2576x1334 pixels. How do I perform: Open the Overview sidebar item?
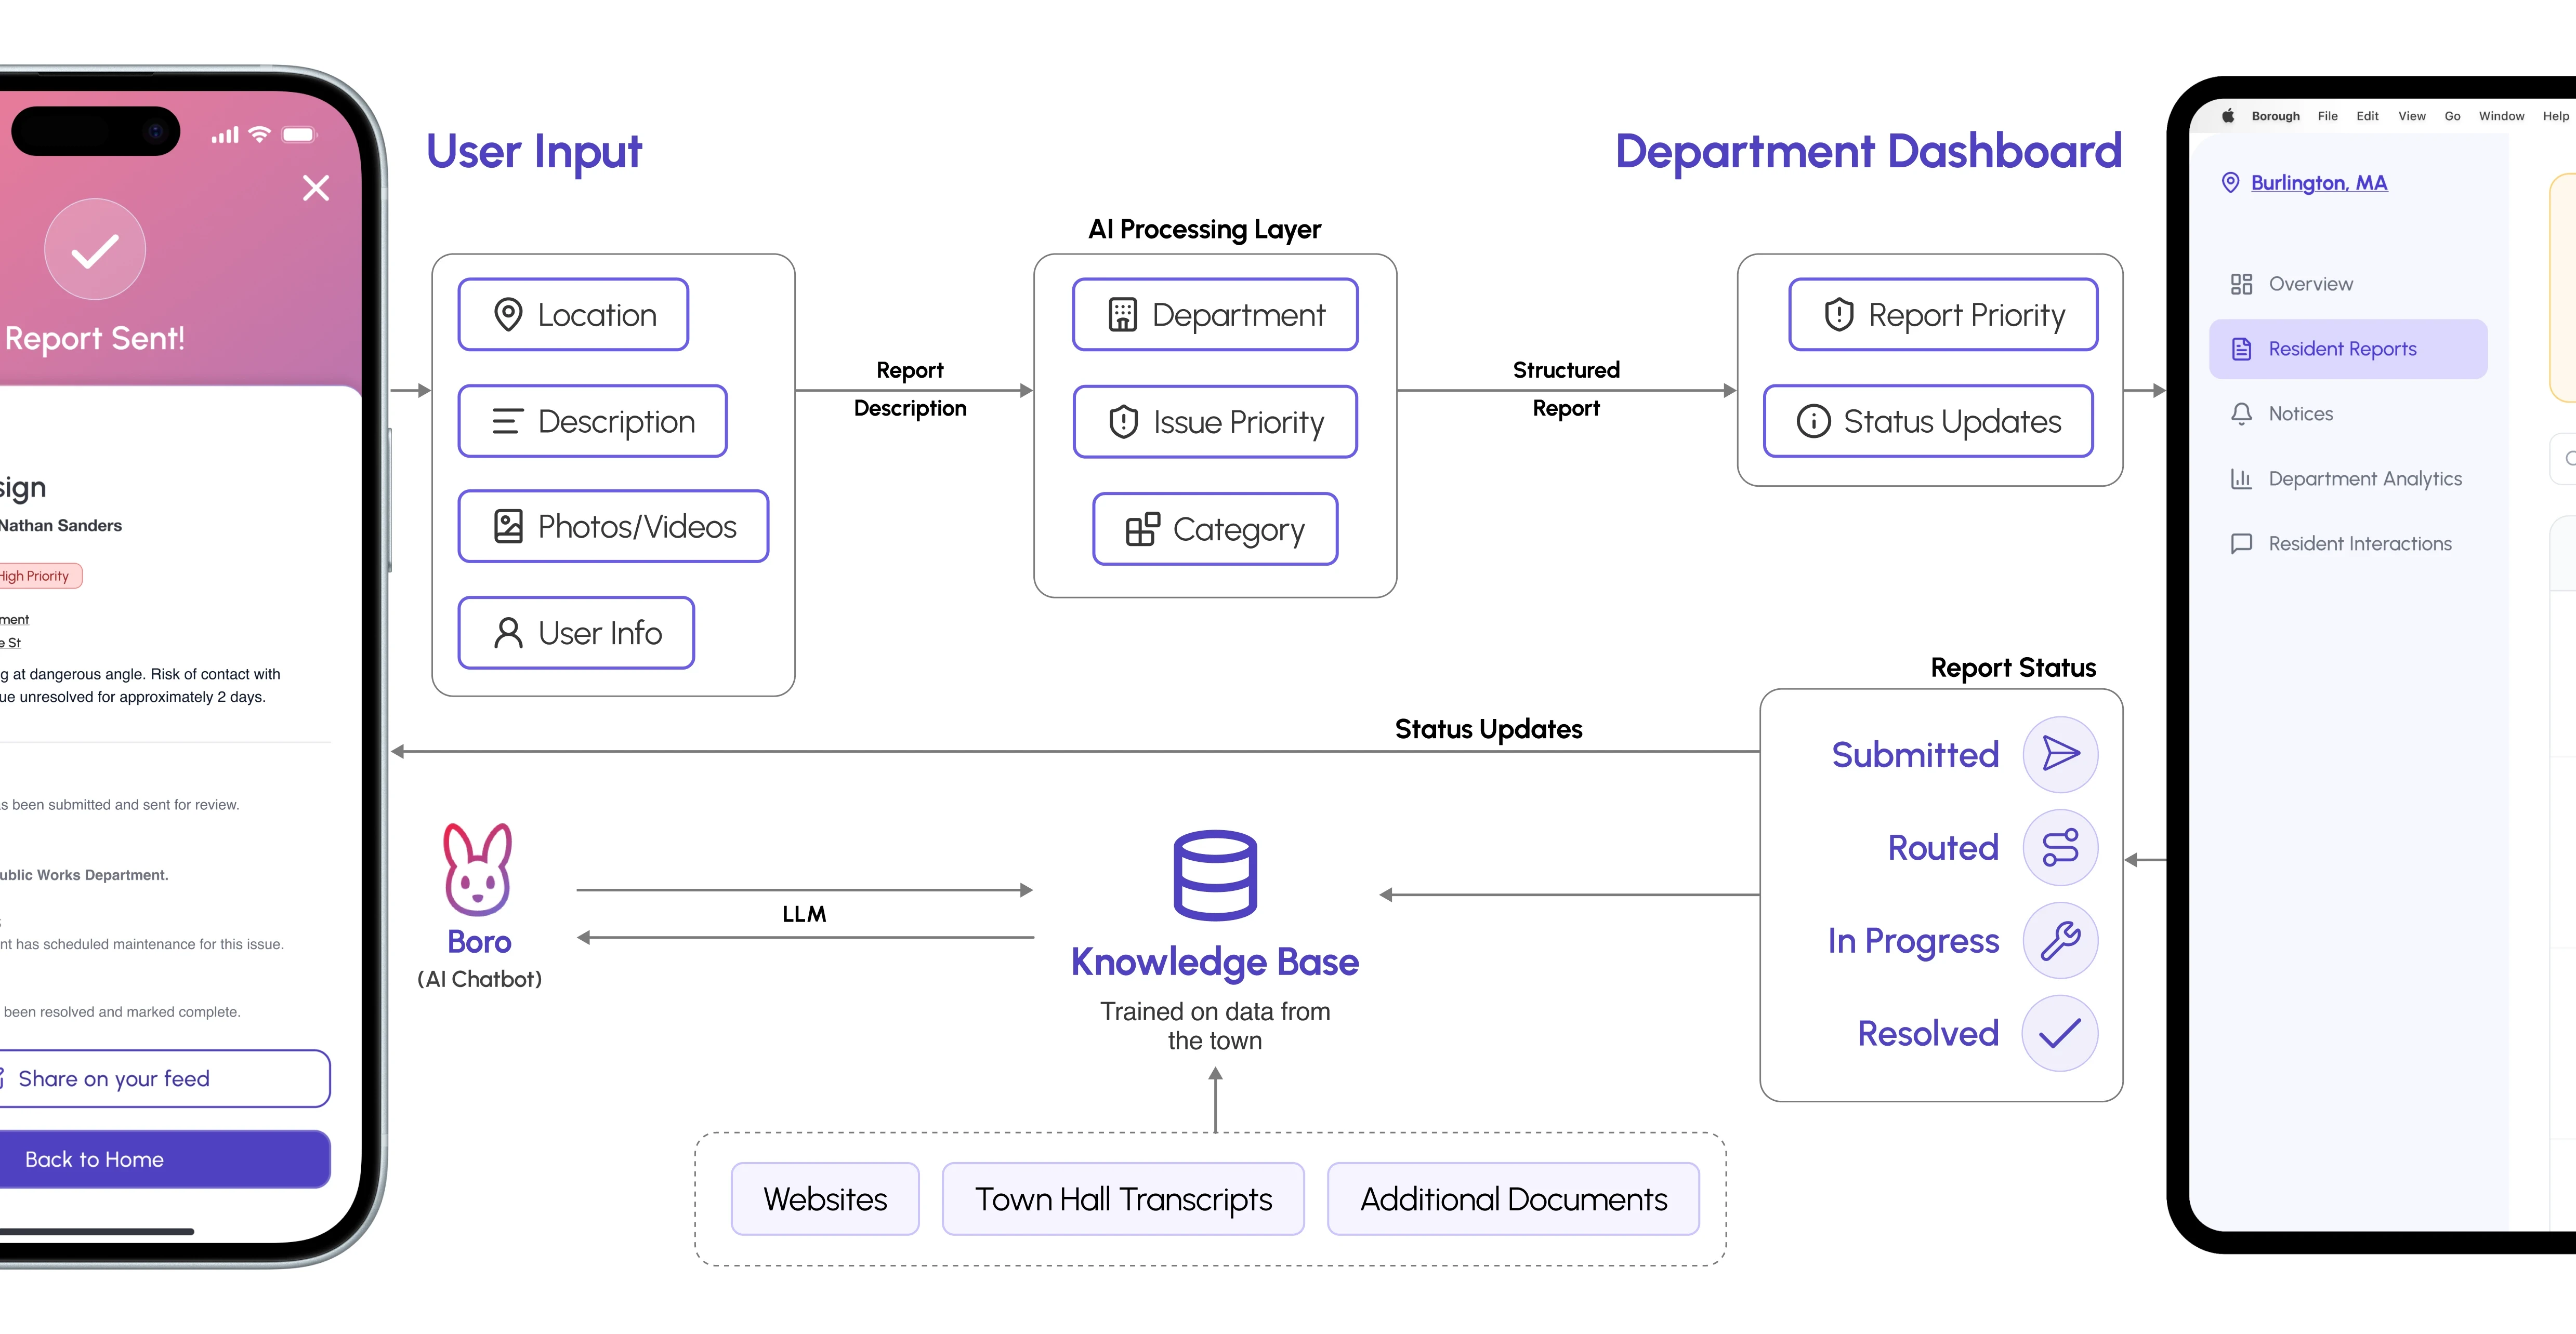point(2310,284)
